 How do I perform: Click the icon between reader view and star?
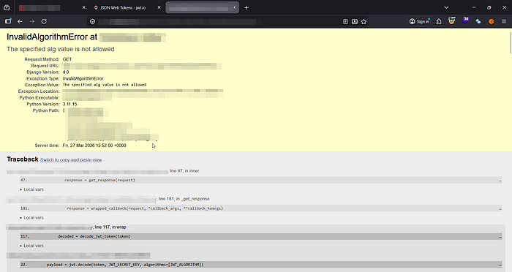tap(355, 21)
